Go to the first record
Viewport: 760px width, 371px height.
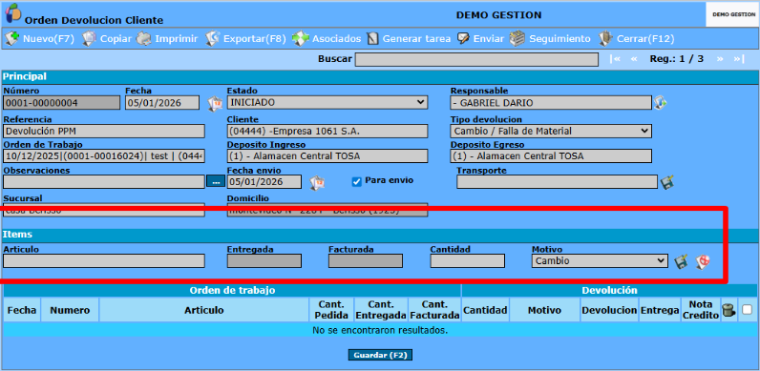(x=616, y=59)
